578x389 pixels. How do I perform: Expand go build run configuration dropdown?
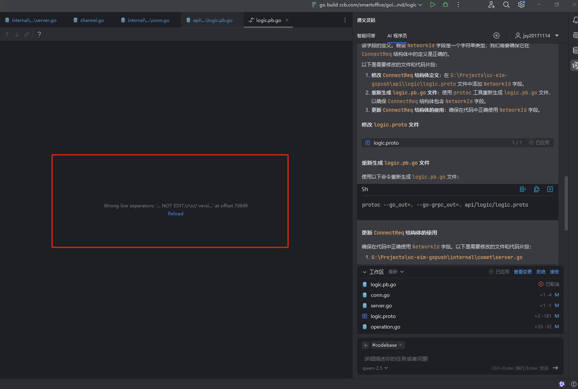(420, 5)
